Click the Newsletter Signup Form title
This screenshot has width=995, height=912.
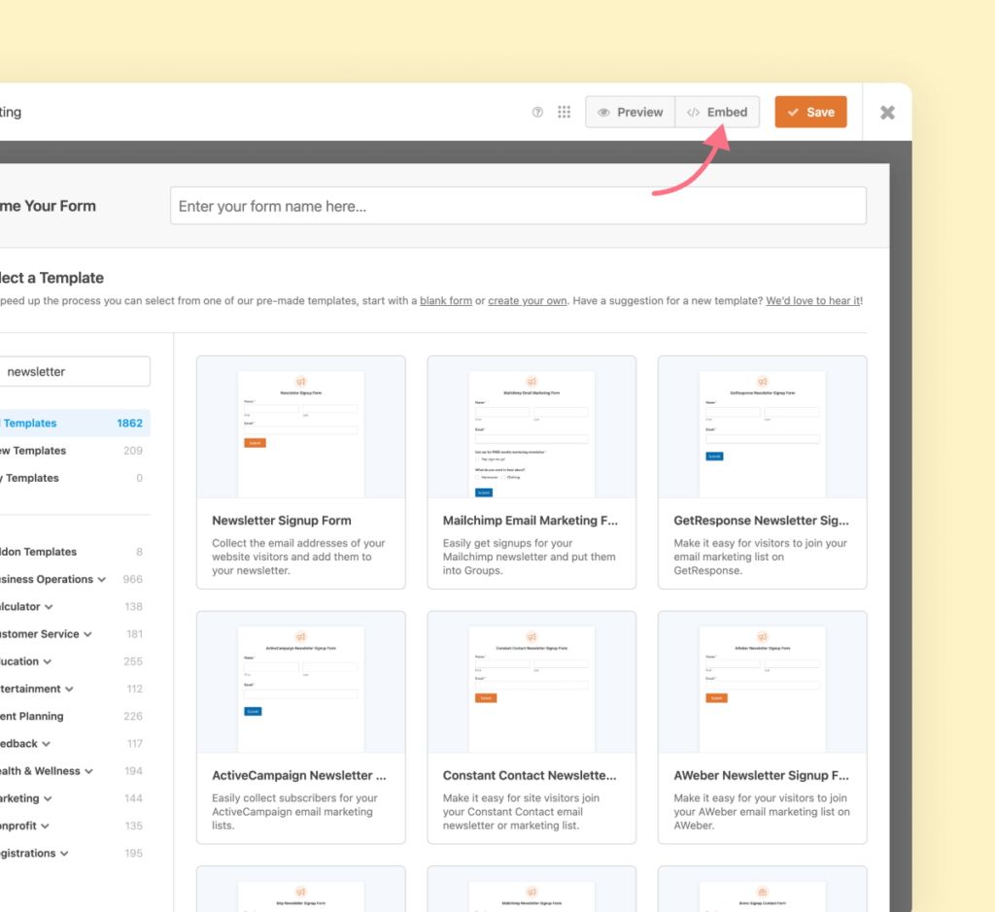click(x=281, y=520)
